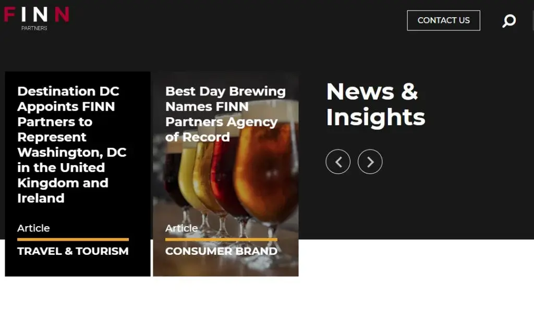The height and width of the screenshot is (309, 534).
Task: Select the Travel & Tourism category label
Action: pos(73,251)
